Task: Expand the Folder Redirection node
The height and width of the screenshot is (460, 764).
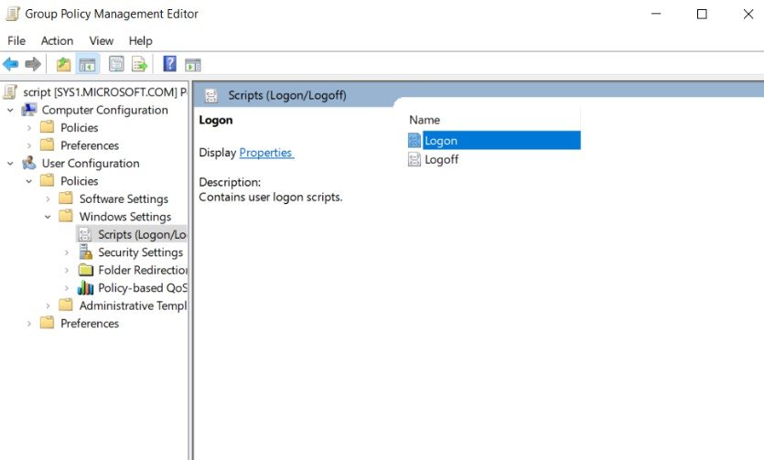Action: (x=67, y=270)
